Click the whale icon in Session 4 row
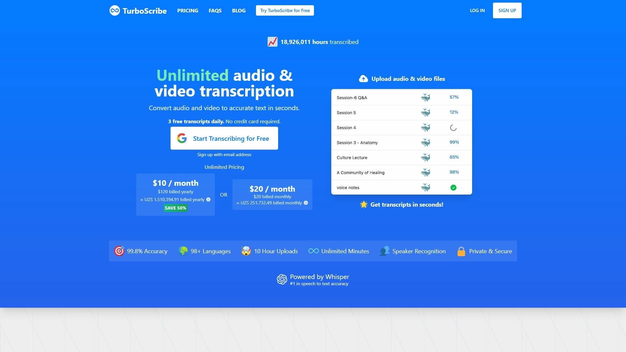The height and width of the screenshot is (352, 626). coord(425,127)
